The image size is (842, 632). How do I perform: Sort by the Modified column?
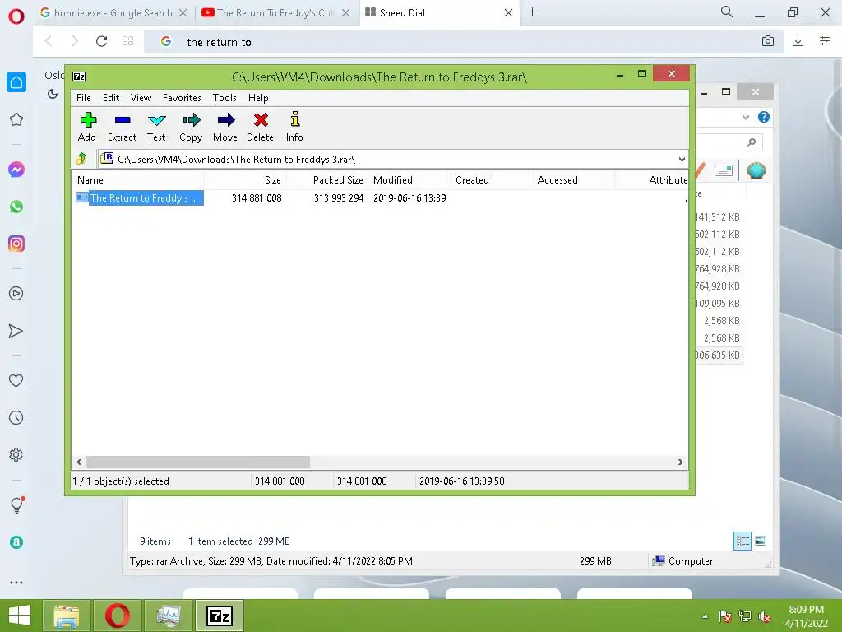pyautogui.click(x=409, y=180)
